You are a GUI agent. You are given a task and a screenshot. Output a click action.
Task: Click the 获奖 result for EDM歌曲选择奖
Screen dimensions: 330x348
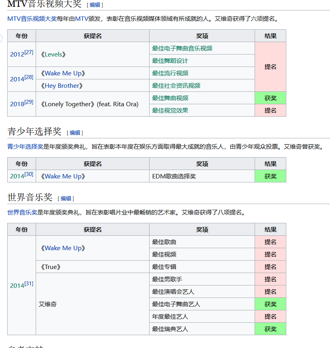click(x=270, y=176)
